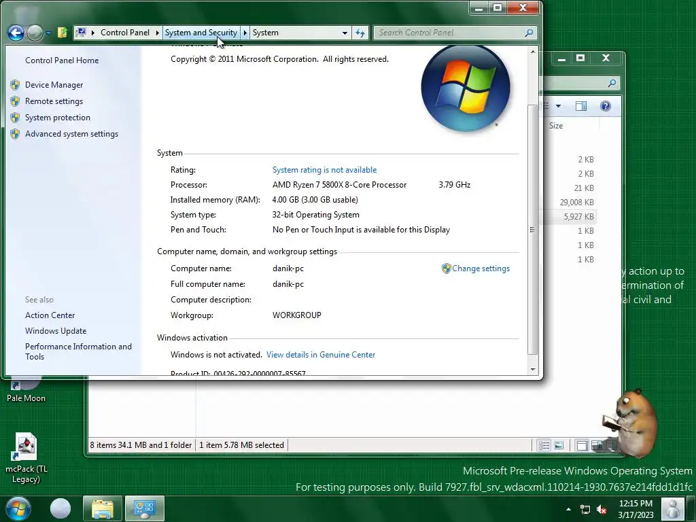This screenshot has height=522, width=696.
Task: Select the mcPack (TL Legacy) desktop shortcut
Action: tap(27, 458)
